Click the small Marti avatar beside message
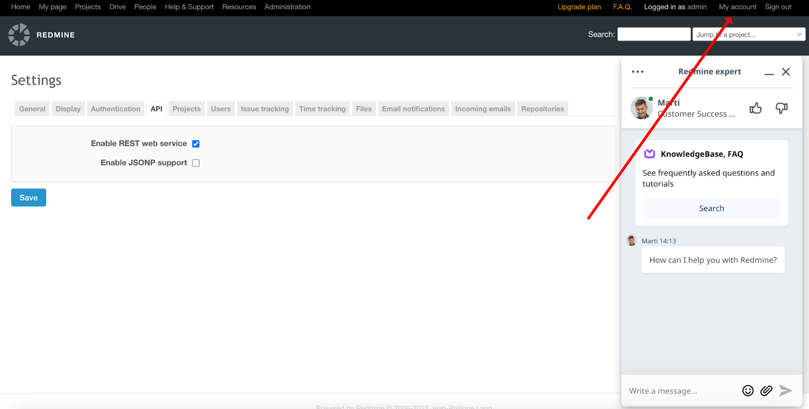Screen dimensions: 809x409 click(632, 240)
